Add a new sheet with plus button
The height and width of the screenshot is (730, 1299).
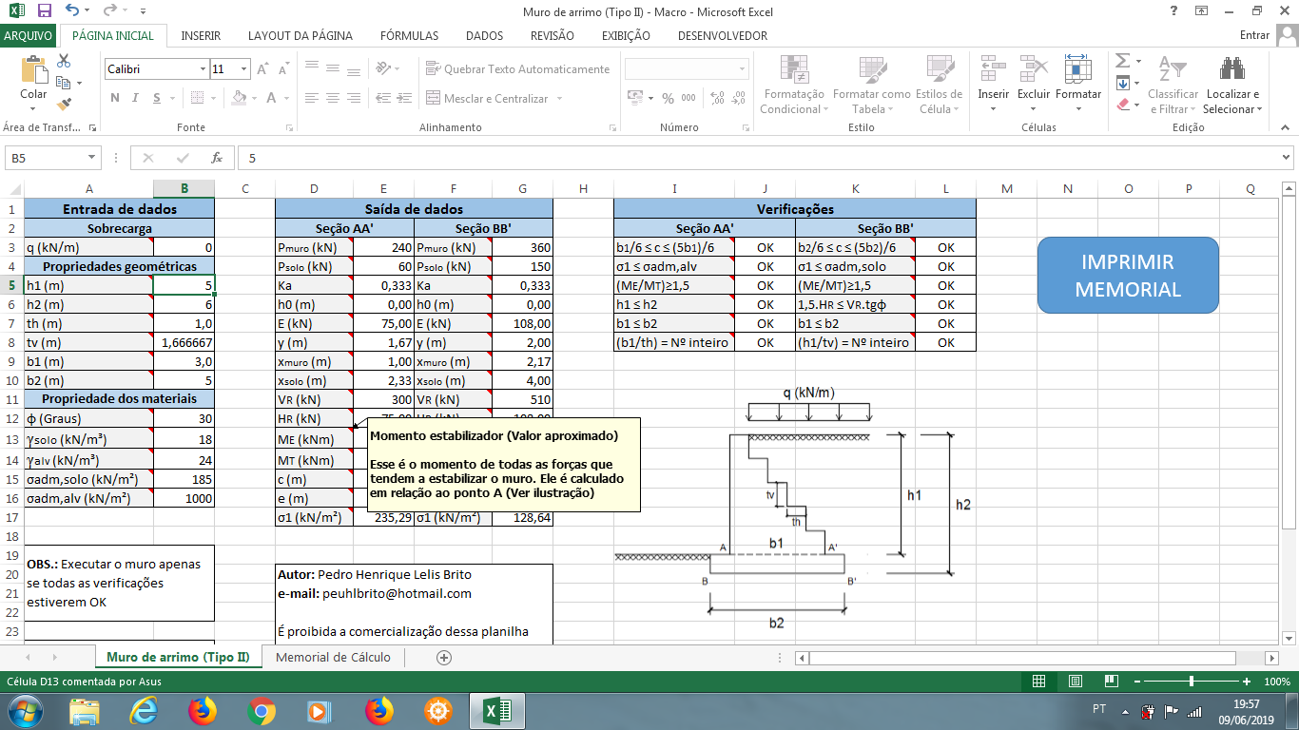[443, 657]
